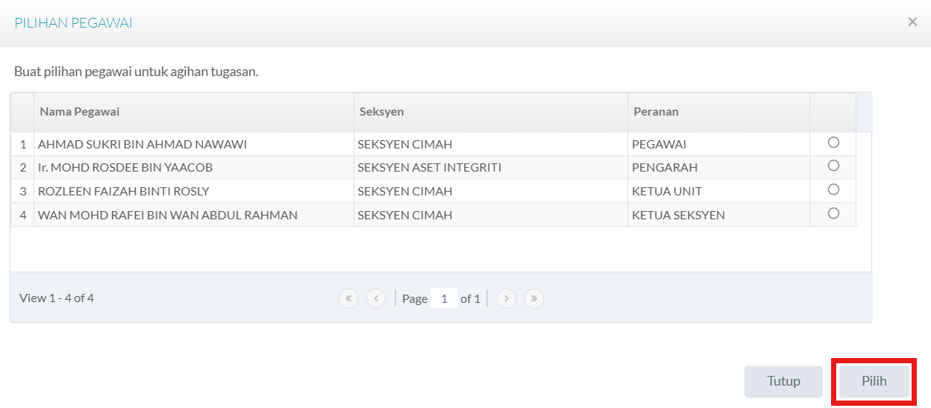Close the Pilihan Pegawai dialog
Image resolution: width=931 pixels, height=408 pixels.
[912, 22]
